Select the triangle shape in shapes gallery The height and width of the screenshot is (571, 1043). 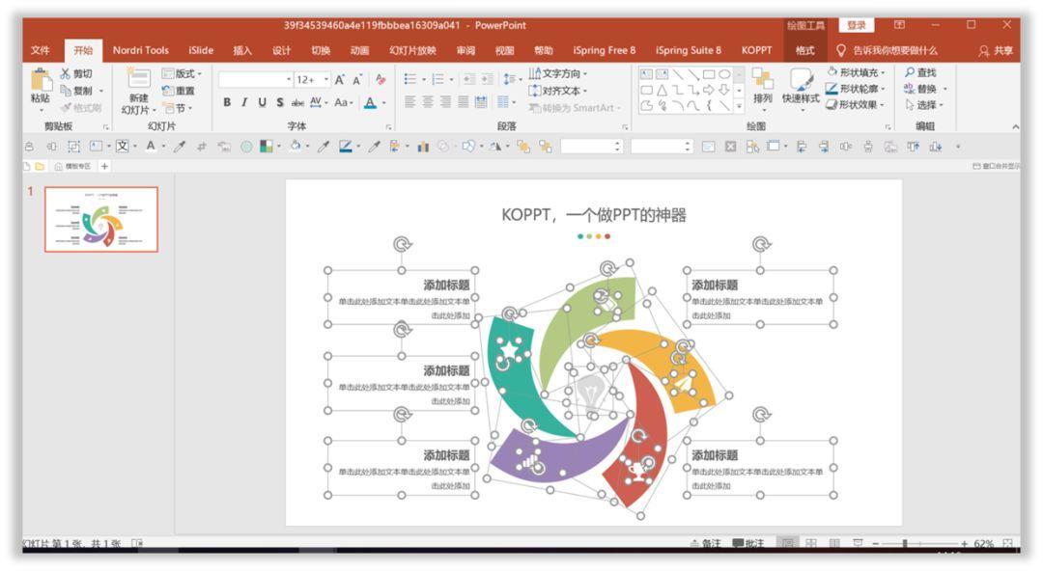click(662, 90)
